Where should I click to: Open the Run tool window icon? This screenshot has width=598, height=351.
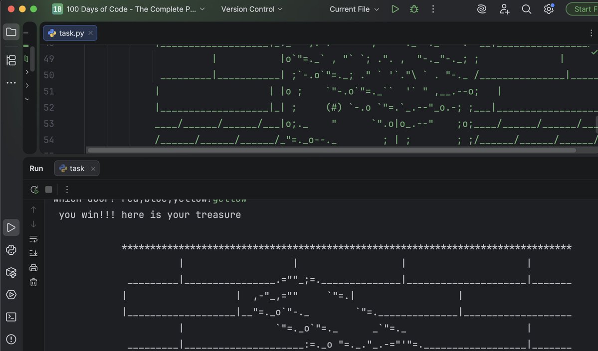pyautogui.click(x=11, y=227)
